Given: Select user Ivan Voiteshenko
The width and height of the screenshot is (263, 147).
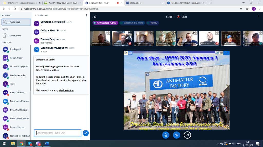Looking at the screenshot, I should tap(16, 75).
